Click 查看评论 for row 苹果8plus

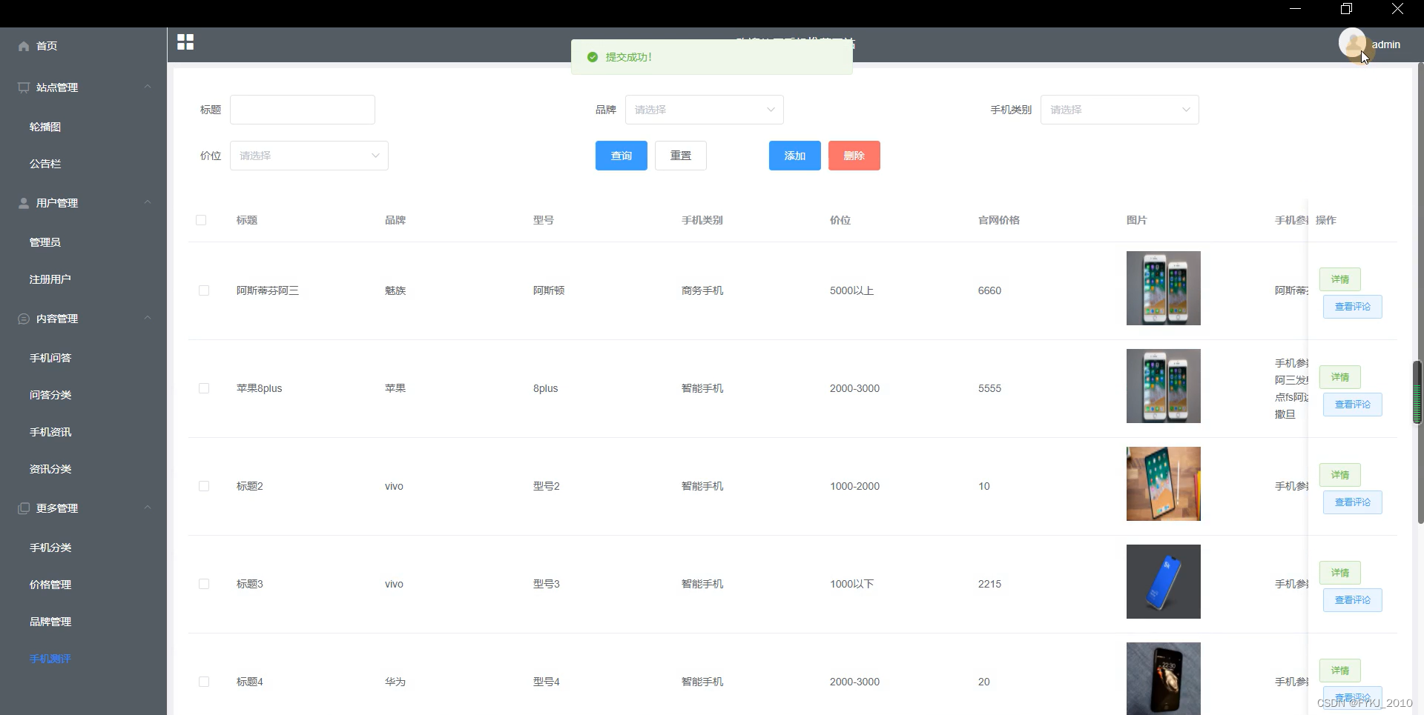pos(1353,405)
